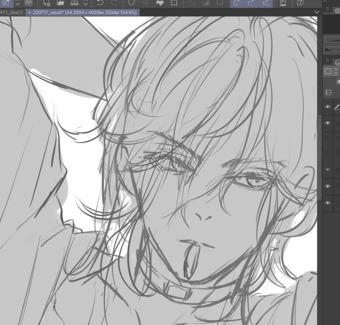Hide the topmost layer with its eye icon
The width and height of the screenshot is (340, 325).
327,107
